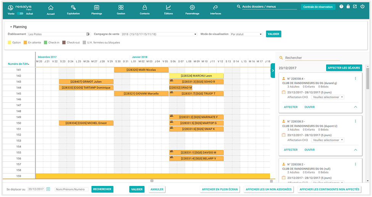
Task: Open the Accueil home icon
Action: tap(51, 8)
